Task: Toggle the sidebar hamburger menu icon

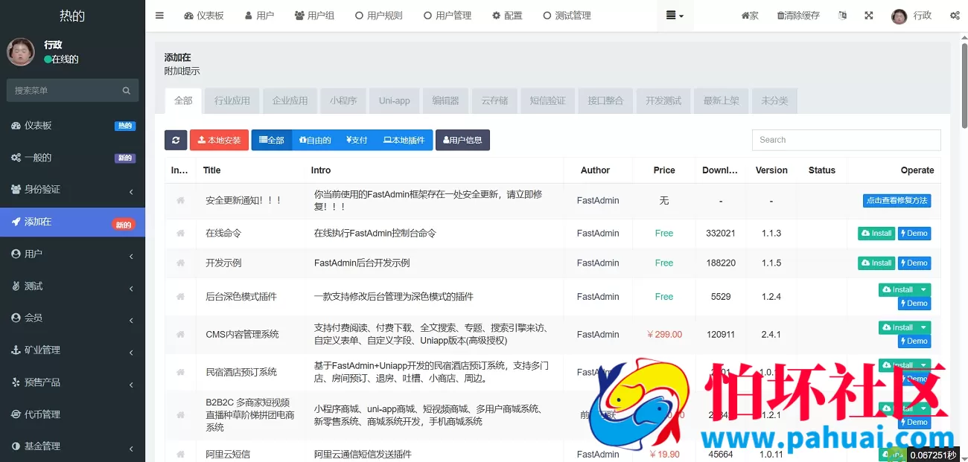Action: [x=159, y=15]
